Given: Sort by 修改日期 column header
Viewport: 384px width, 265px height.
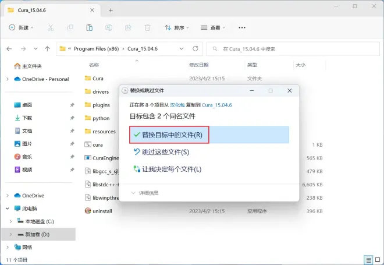Looking at the screenshot, I should (x=198, y=65).
